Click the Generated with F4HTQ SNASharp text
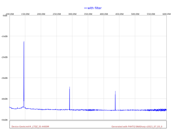Screen dimensions: 174x129 [137, 126]
